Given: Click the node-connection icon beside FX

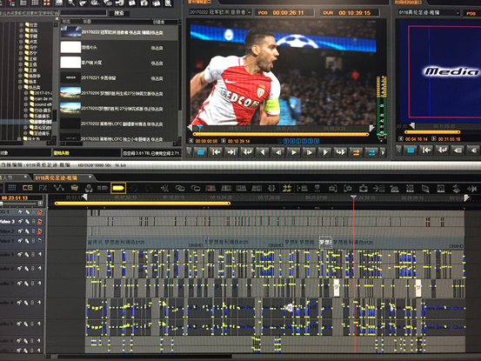Looking at the screenshot, I should click(58, 188).
